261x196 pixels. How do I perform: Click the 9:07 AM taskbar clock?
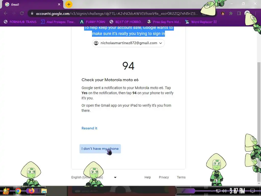(237, 191)
